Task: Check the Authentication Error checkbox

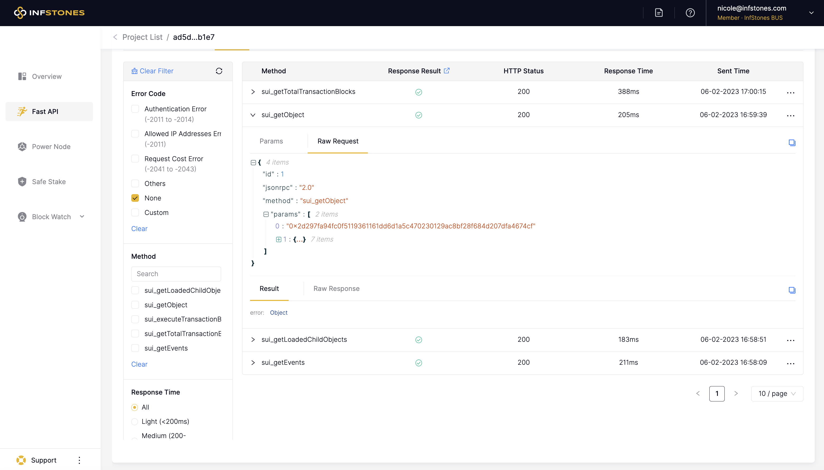Action: coord(135,109)
